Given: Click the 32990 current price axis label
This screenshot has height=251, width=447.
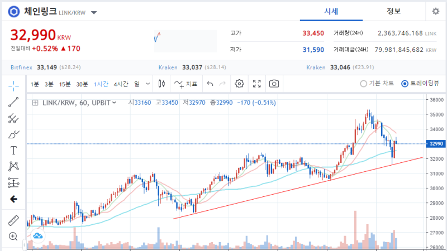Looking at the screenshot, I should tap(436, 144).
